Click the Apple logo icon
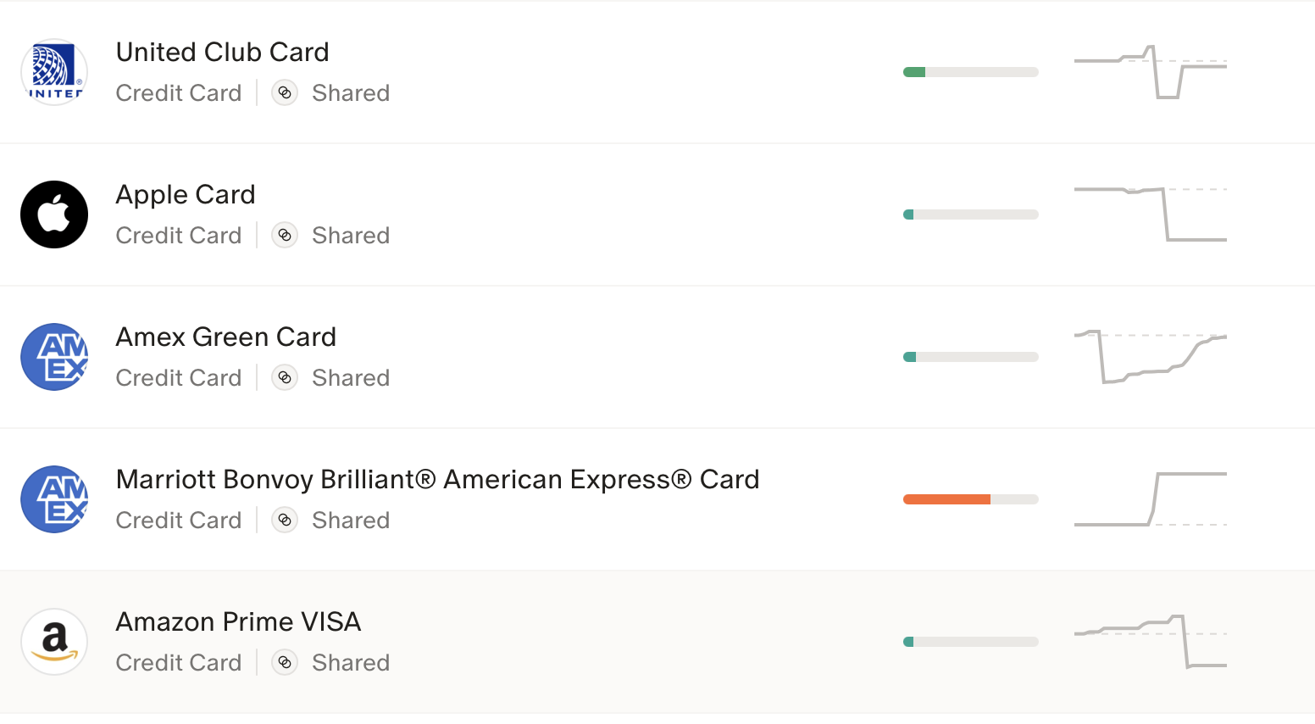The width and height of the screenshot is (1315, 724). [x=54, y=214]
